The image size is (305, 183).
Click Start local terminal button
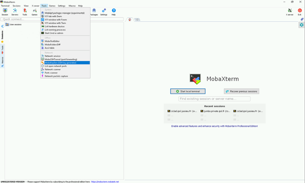[188, 91]
